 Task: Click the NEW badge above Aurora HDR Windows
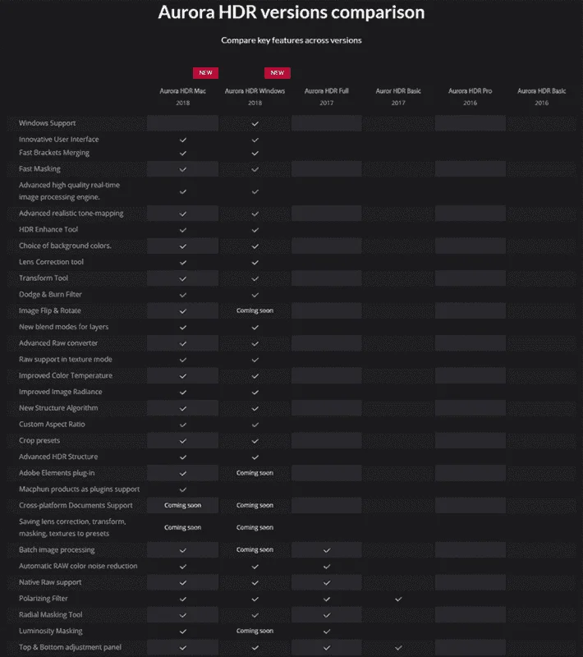coord(278,73)
